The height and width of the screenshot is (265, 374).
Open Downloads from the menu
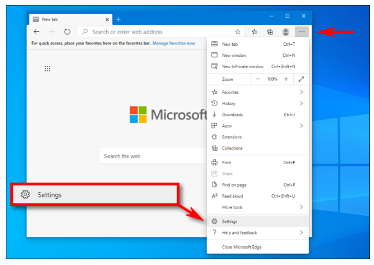[232, 115]
